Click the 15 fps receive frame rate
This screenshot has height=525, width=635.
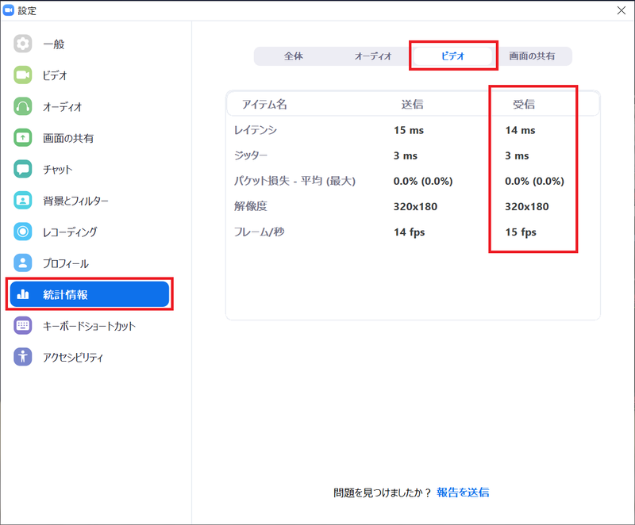click(521, 232)
